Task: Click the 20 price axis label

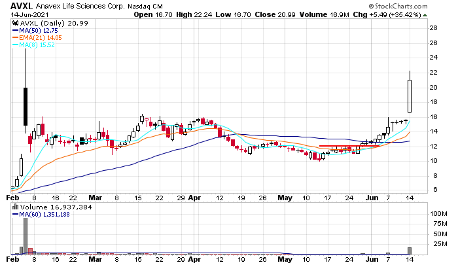Action: 433,88
